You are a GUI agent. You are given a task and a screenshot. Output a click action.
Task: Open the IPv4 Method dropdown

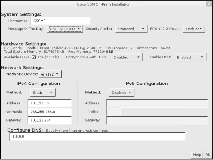(x=43, y=93)
